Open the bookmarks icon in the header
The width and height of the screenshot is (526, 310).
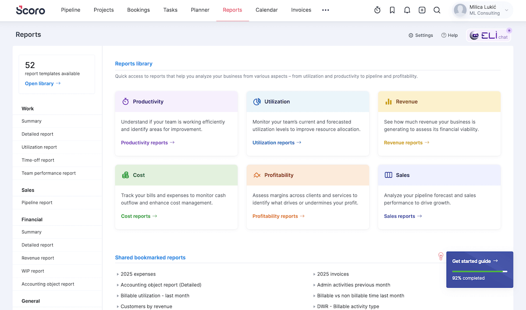pyautogui.click(x=392, y=10)
